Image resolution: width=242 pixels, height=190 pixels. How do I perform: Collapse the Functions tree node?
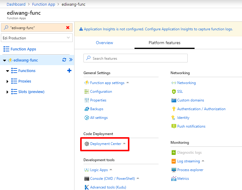[x=8, y=71]
